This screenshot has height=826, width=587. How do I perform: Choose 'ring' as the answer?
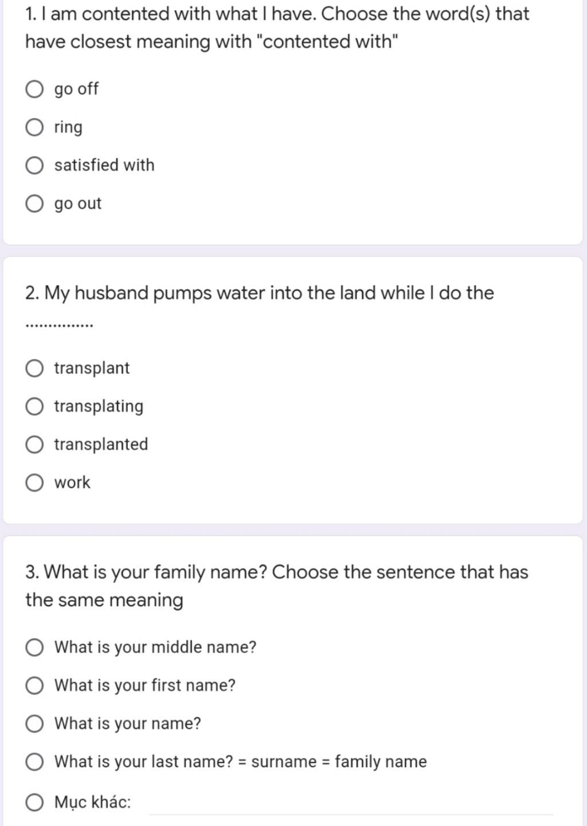34,127
